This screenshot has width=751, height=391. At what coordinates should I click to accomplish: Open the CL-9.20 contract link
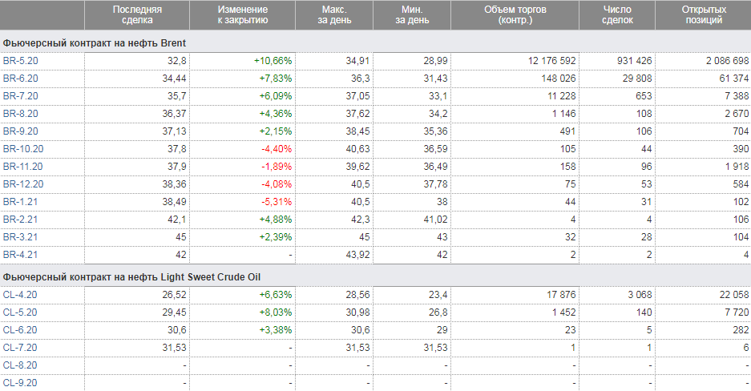point(21,382)
